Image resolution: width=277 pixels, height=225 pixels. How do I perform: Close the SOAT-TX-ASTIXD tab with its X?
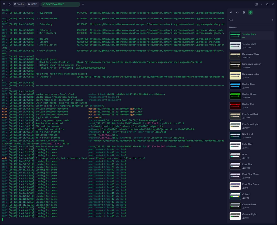(44, 4)
